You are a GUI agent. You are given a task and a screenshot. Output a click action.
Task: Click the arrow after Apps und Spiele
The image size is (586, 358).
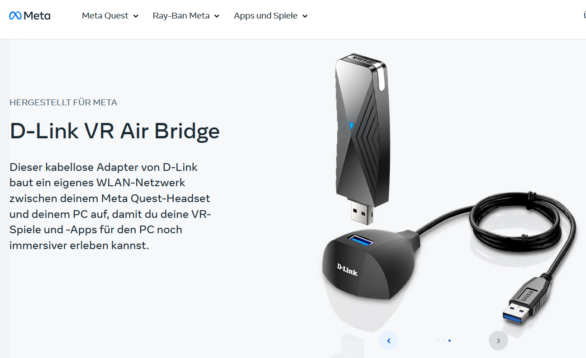tap(305, 16)
